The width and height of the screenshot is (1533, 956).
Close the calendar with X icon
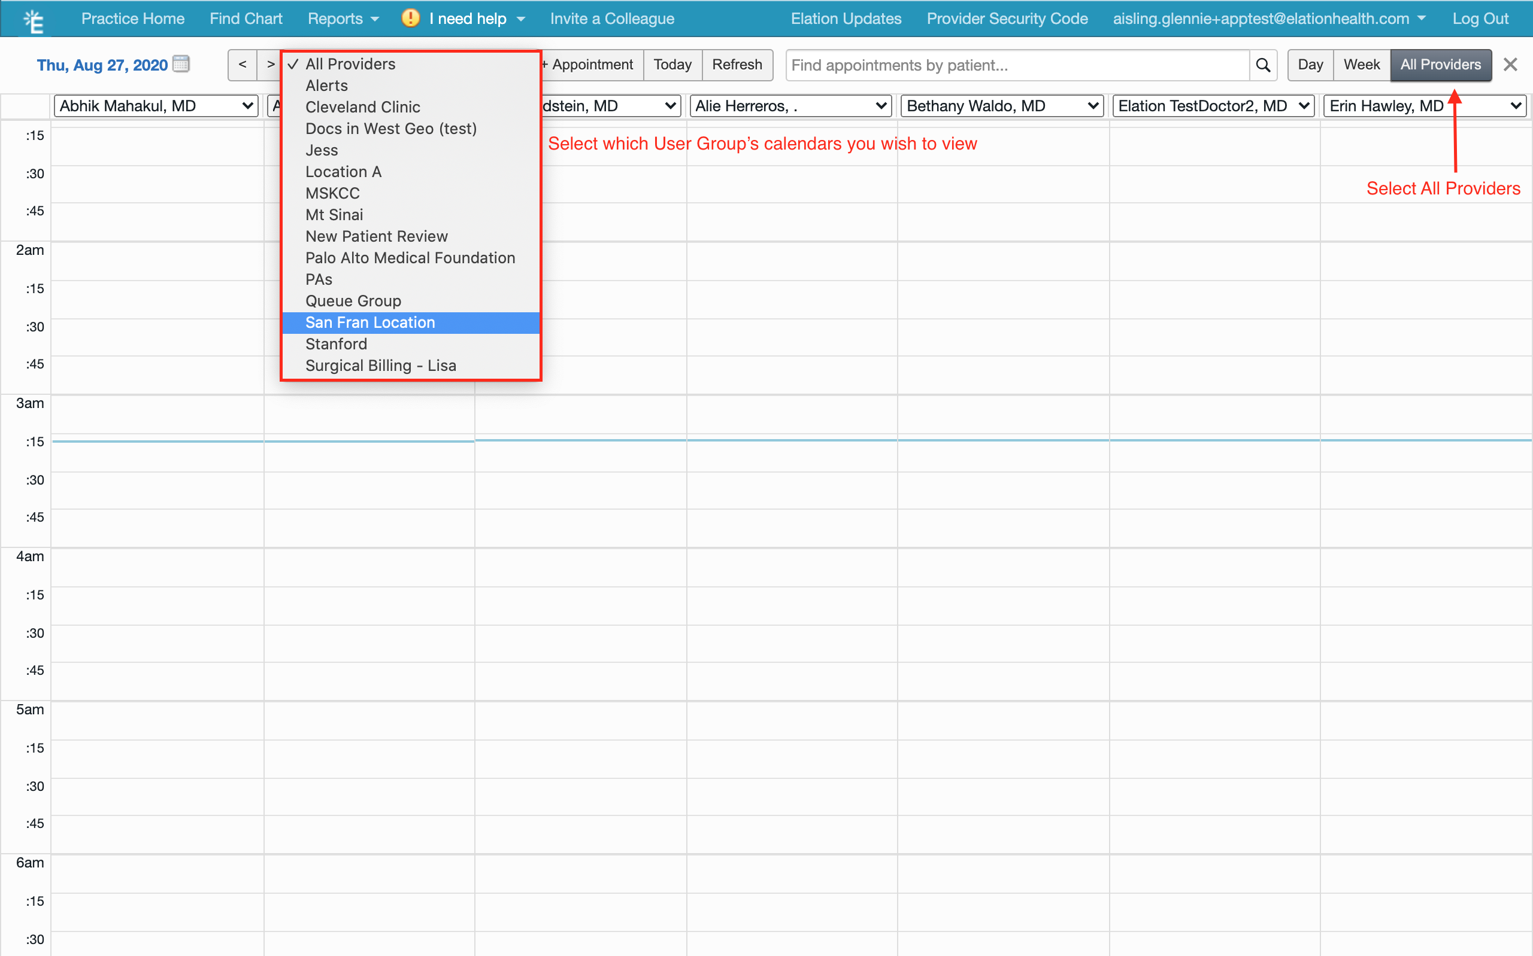pyautogui.click(x=1510, y=65)
